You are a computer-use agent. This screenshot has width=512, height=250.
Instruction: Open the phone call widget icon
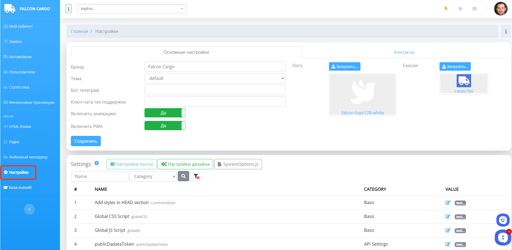(503, 220)
